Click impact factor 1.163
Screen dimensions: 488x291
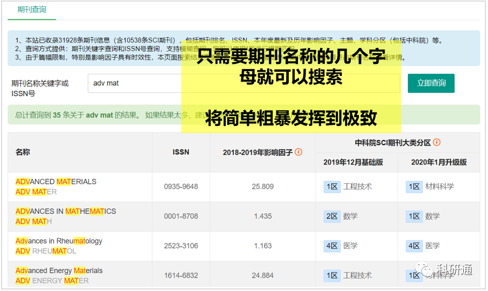click(263, 246)
